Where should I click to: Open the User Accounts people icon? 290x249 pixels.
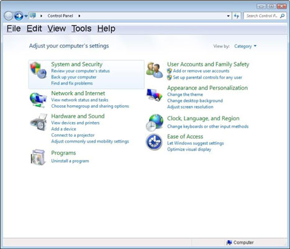155,70
